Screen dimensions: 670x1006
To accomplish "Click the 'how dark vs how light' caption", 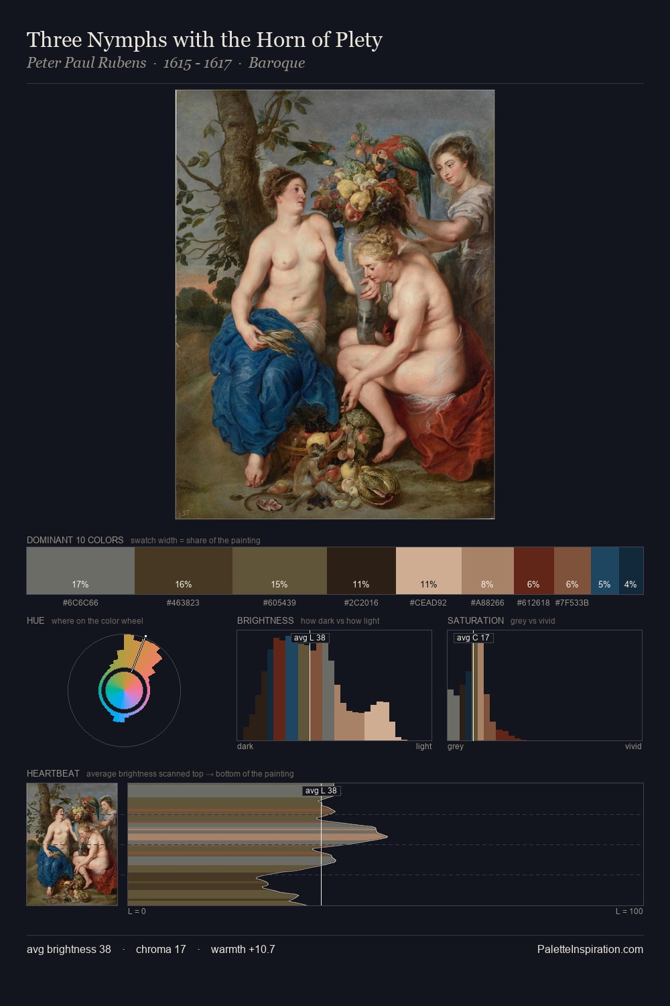I will click(340, 621).
